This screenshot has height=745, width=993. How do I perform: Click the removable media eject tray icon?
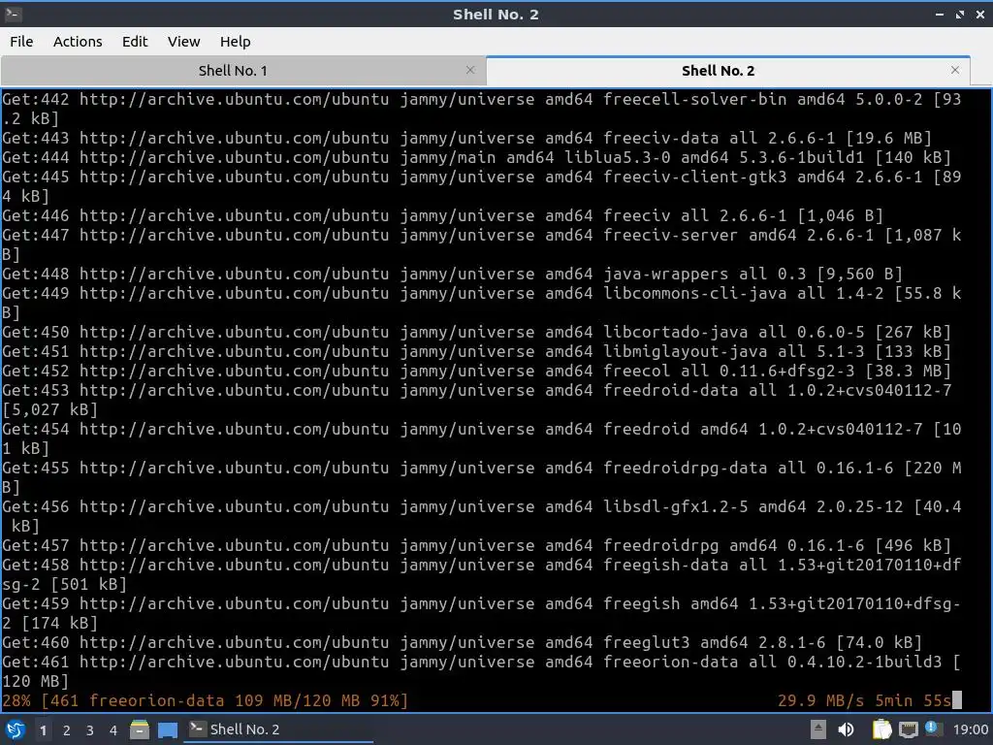coord(818,729)
